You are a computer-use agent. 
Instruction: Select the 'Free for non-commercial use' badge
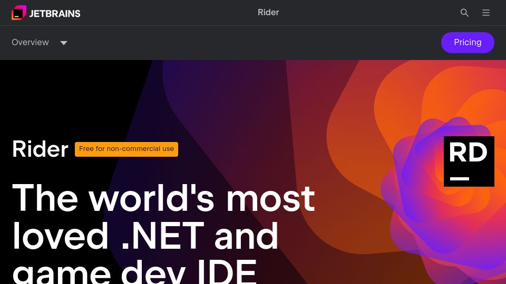[x=126, y=149]
